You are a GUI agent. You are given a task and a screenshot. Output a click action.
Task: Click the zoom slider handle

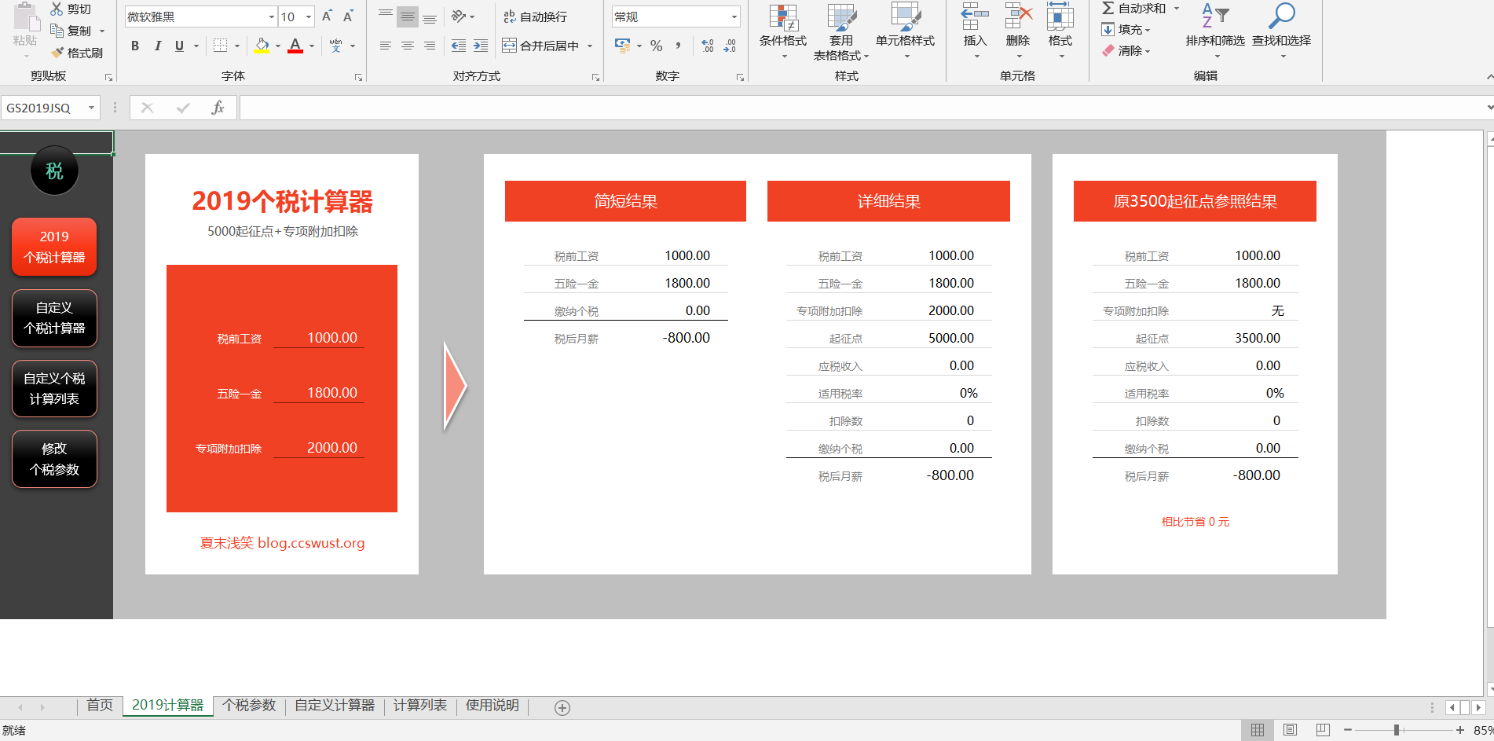[x=1397, y=730]
